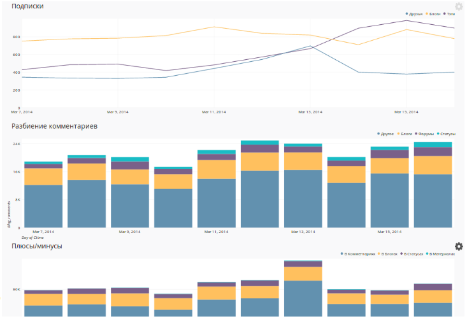Click the 8K y-axis label in comments chart

[18, 200]
